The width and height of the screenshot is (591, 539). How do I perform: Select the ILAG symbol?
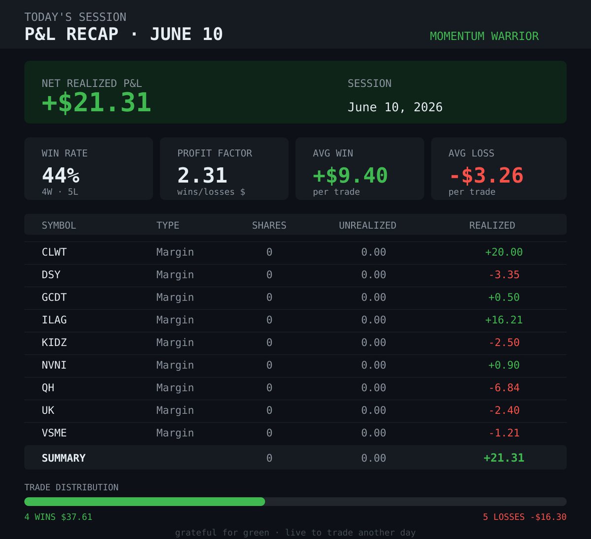54,320
